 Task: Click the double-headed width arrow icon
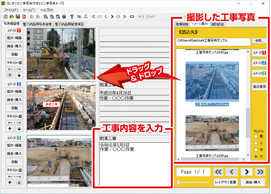coord(132,16)
